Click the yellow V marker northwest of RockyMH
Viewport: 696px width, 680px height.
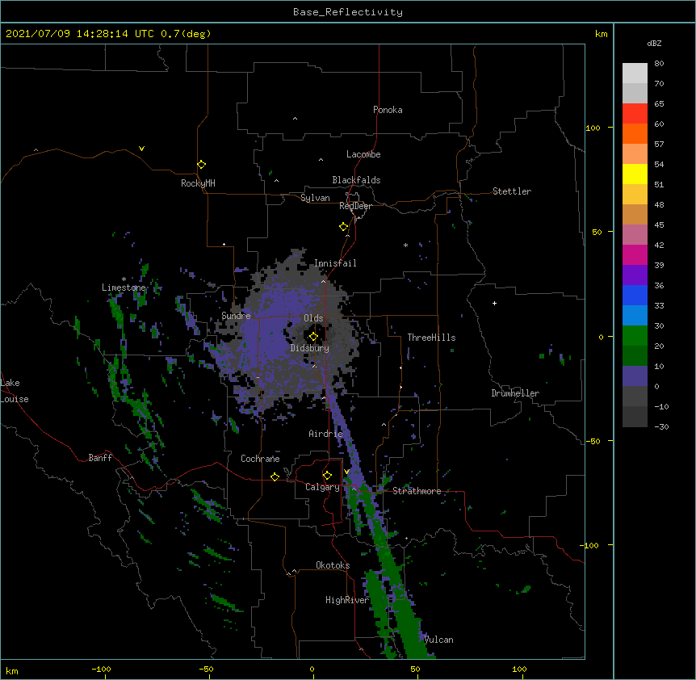point(141,149)
